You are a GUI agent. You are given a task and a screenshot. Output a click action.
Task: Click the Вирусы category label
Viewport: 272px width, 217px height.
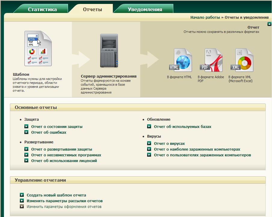(x=154, y=136)
